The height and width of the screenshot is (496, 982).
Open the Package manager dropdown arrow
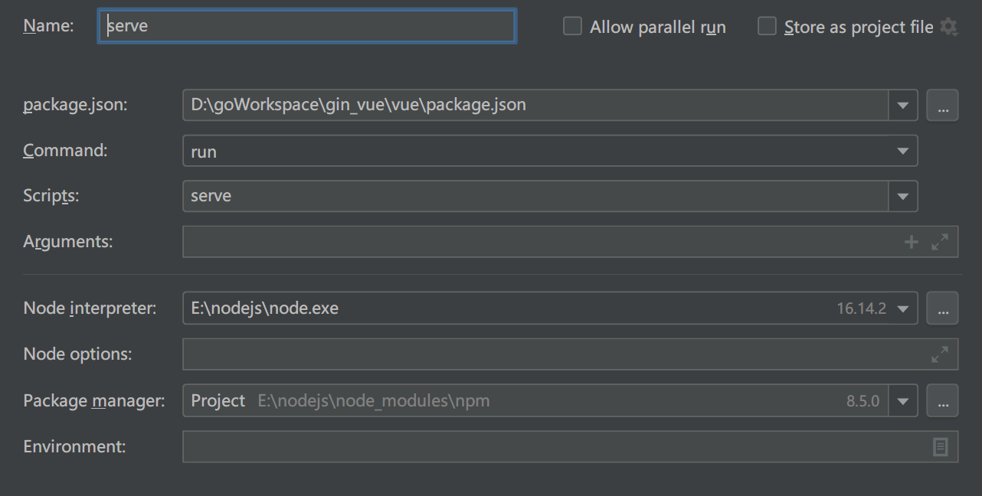click(x=903, y=400)
